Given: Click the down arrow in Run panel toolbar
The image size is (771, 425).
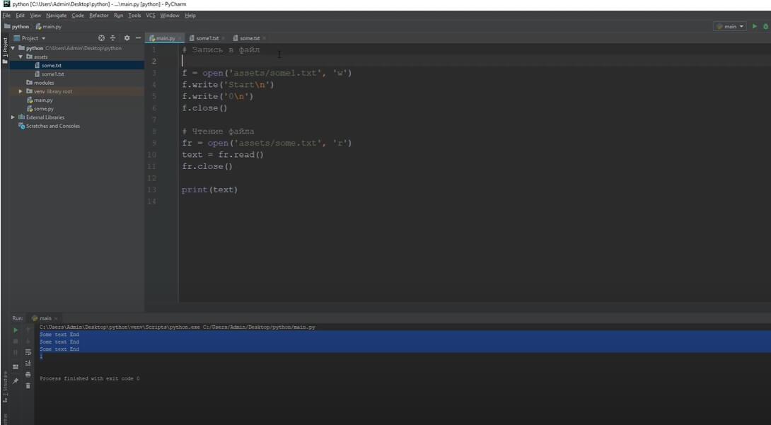Looking at the screenshot, I should click(x=28, y=341).
